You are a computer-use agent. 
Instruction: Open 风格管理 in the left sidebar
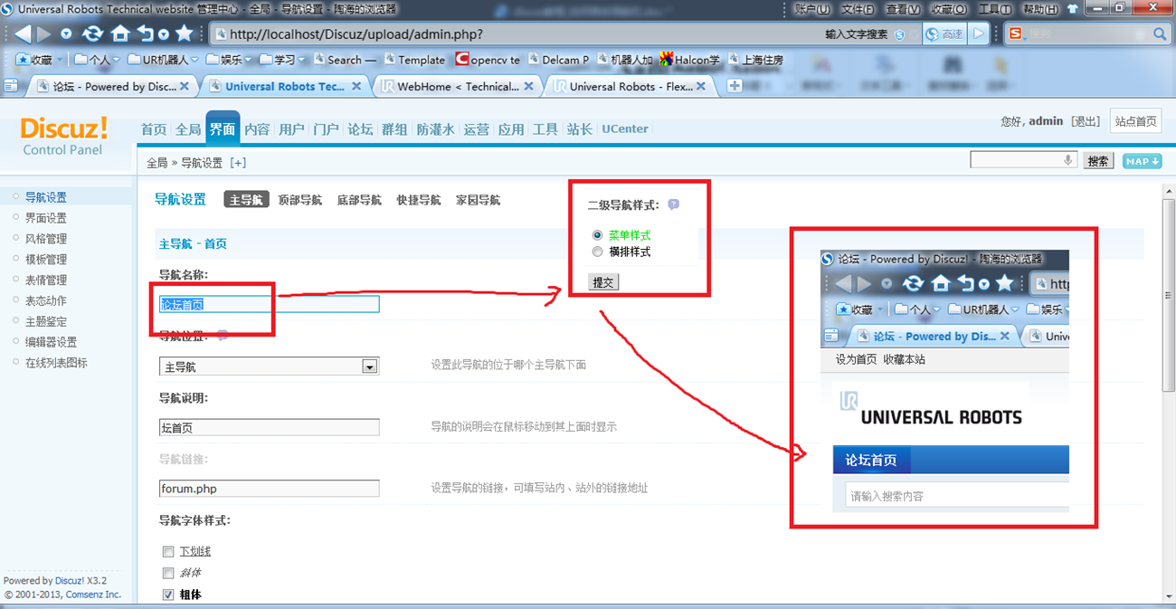pyautogui.click(x=45, y=239)
